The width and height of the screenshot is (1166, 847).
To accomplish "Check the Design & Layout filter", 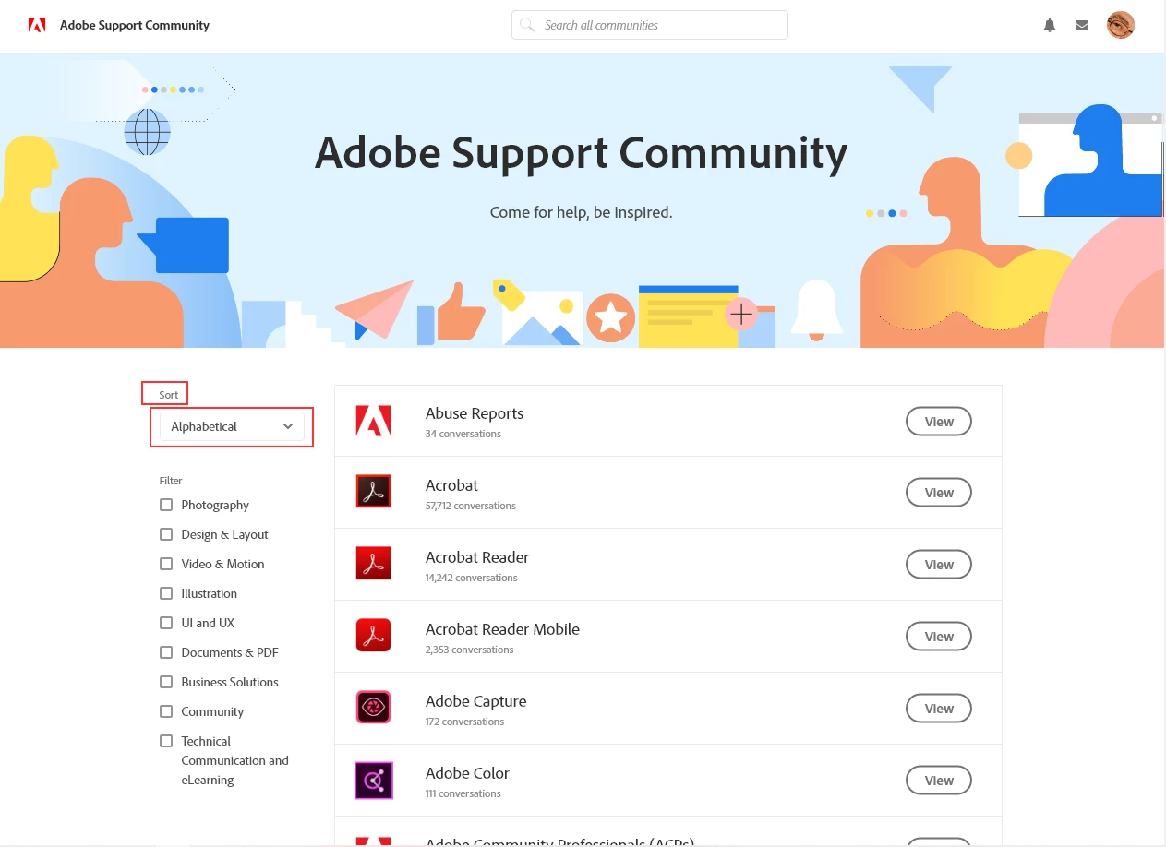I will (x=166, y=534).
